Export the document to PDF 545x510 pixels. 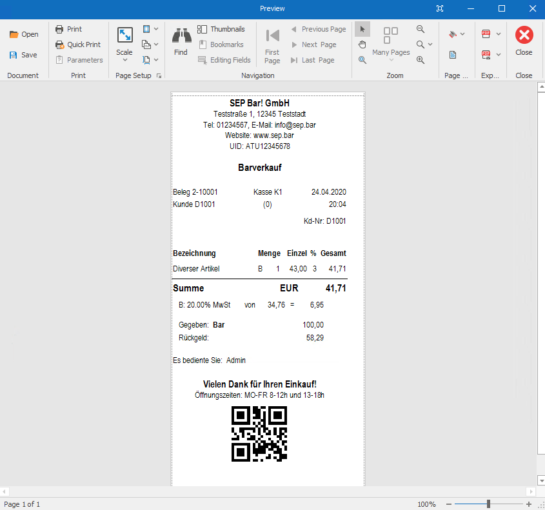pos(486,34)
